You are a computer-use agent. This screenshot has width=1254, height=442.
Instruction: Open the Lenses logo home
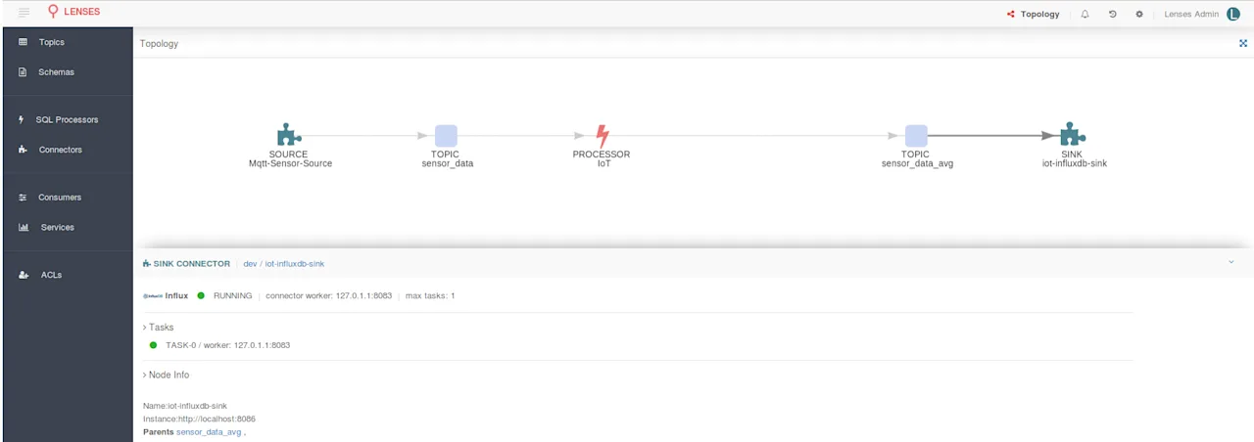(x=74, y=12)
